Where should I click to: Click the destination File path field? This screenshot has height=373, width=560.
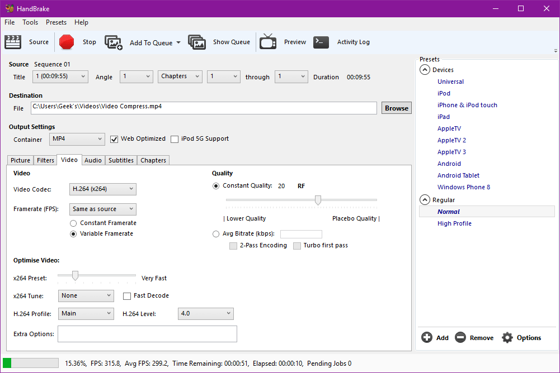coord(204,108)
